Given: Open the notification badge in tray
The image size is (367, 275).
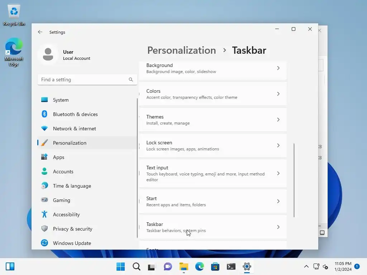Looking at the screenshot, I should point(357,266).
